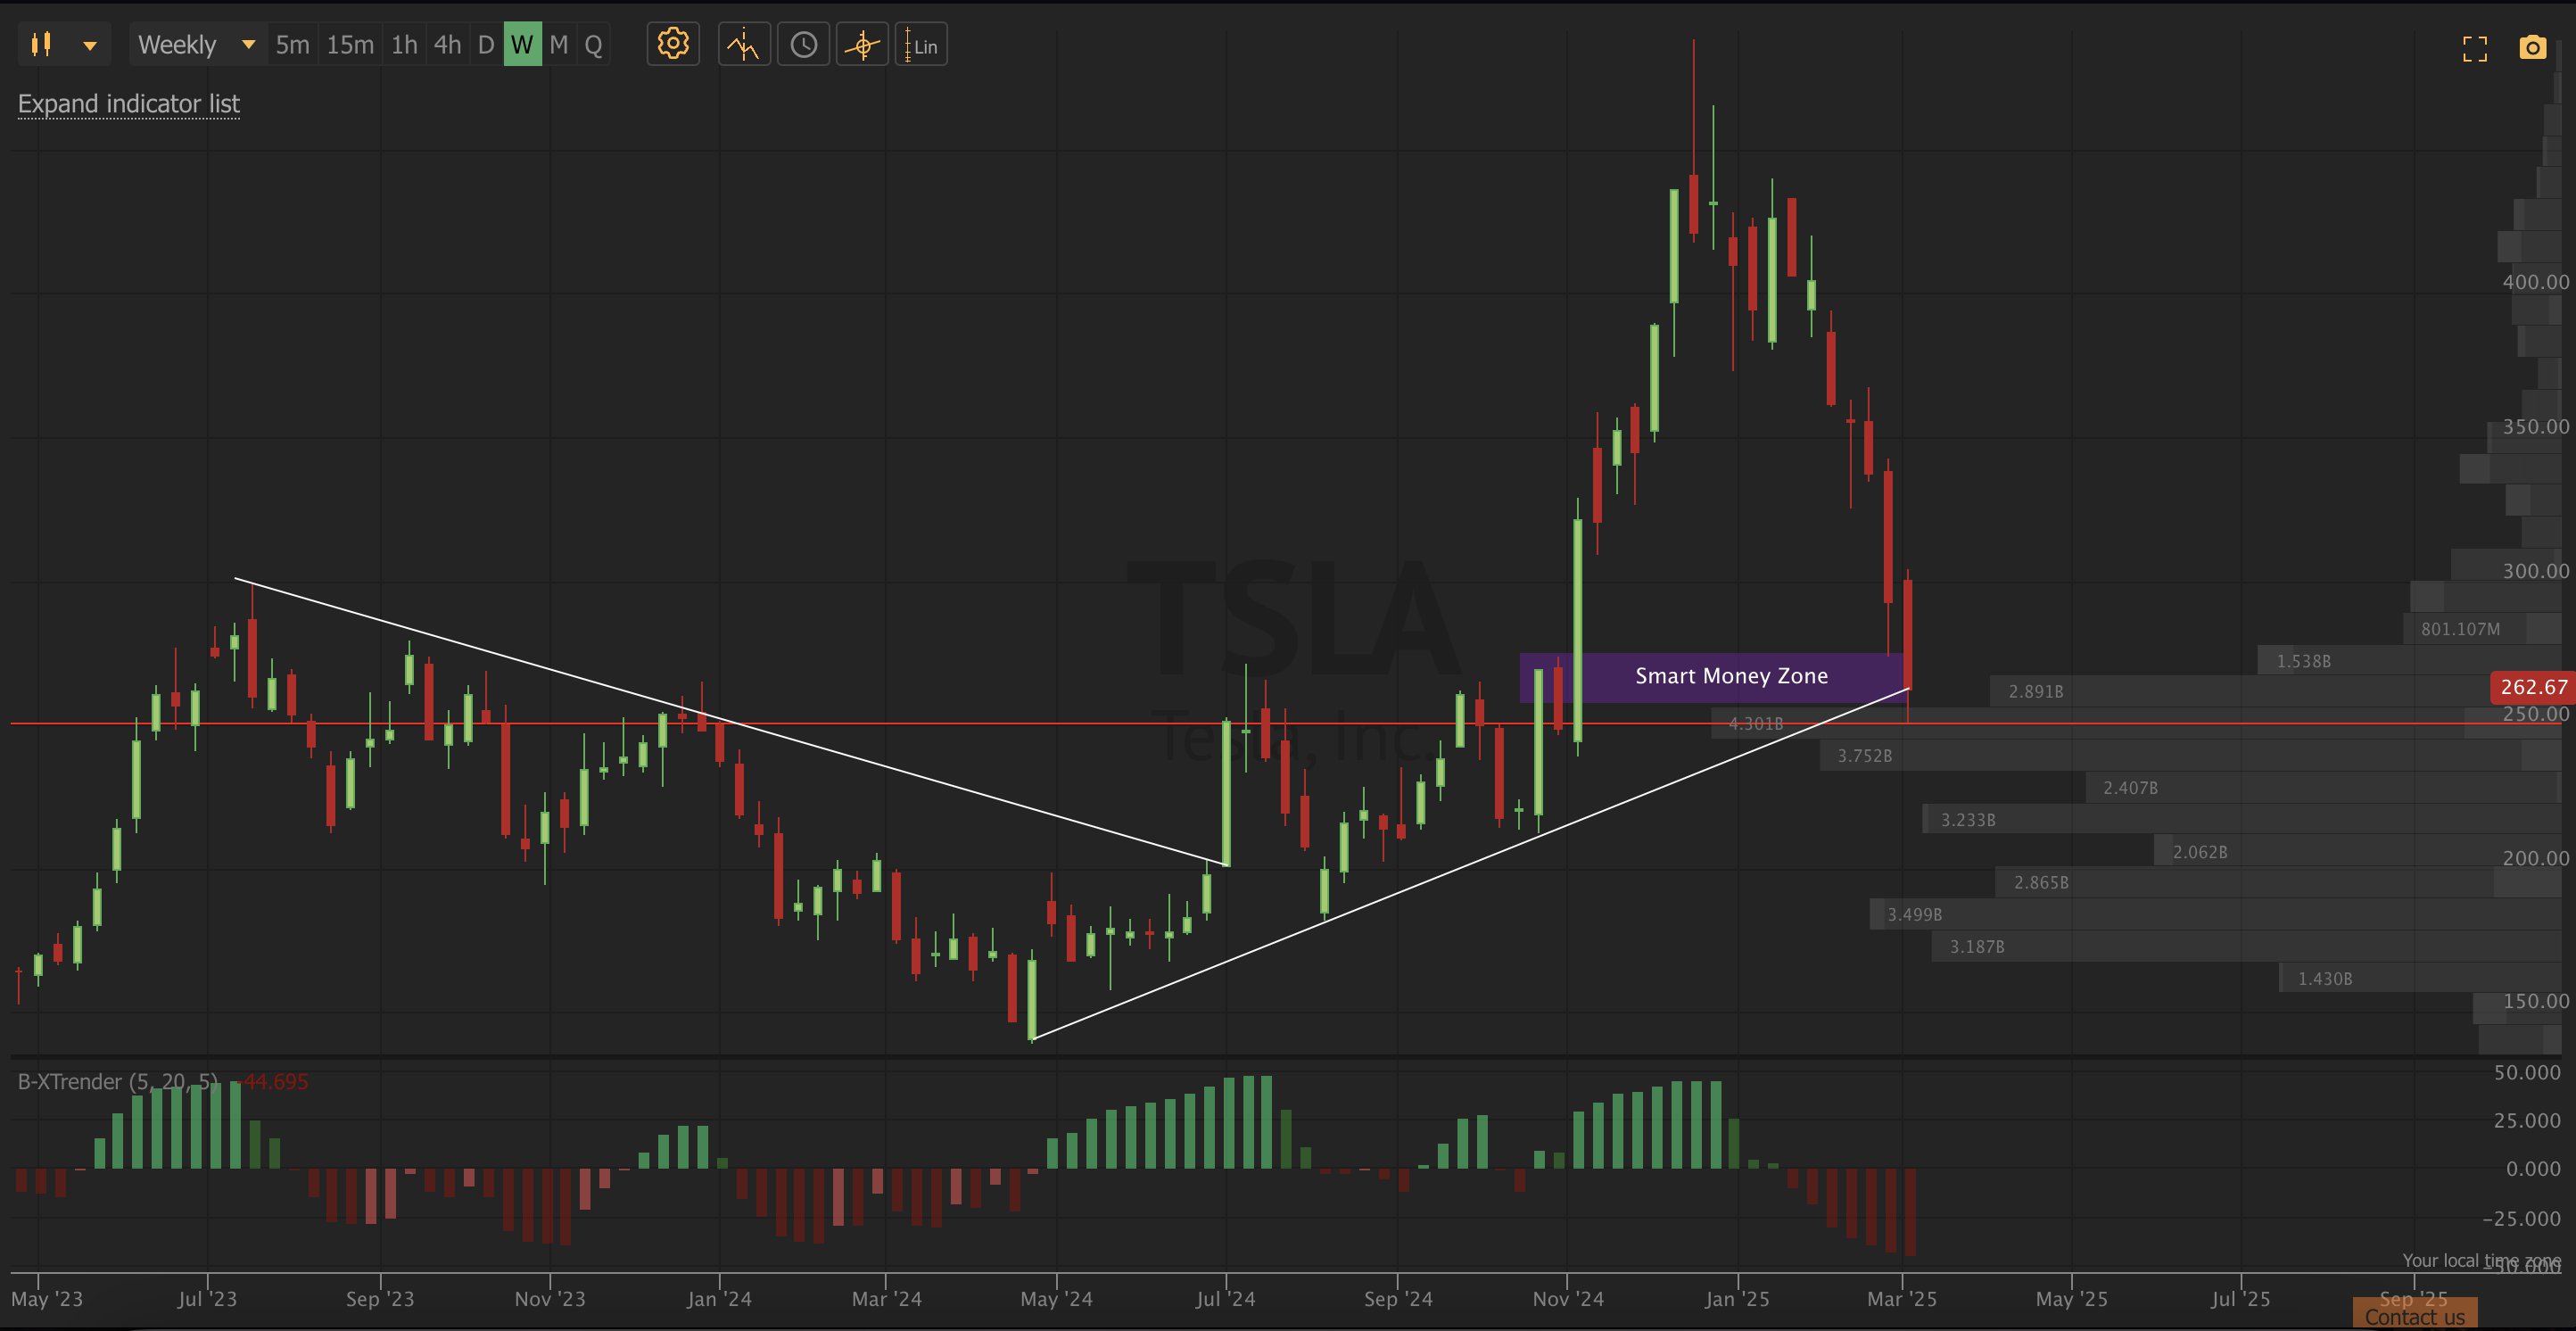The height and width of the screenshot is (1331, 2576).
Task: Click the 1.430B volume profile label
Action: tap(2324, 978)
